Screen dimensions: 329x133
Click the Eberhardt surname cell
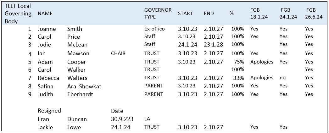(x=80, y=94)
